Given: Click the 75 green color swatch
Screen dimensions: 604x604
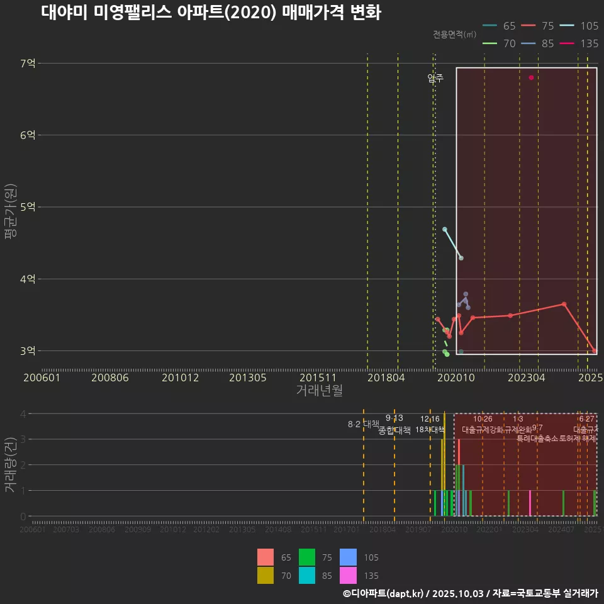Looking at the screenshot, I should click(308, 557).
